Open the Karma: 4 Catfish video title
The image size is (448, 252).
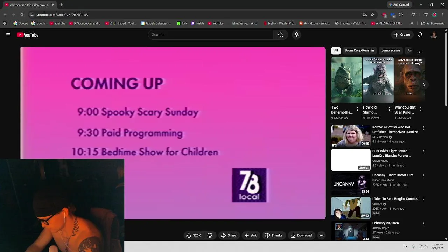[395, 129]
